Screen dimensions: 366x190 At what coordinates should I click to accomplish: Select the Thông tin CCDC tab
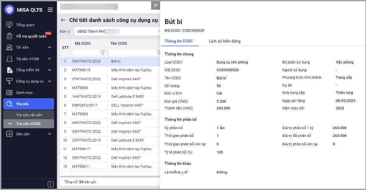pyautogui.click(x=179, y=41)
